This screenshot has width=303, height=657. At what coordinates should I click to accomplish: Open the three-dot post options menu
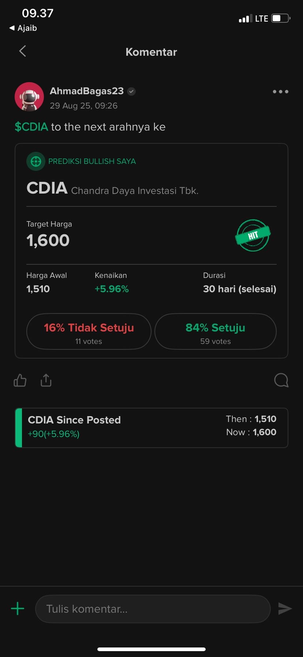[280, 92]
